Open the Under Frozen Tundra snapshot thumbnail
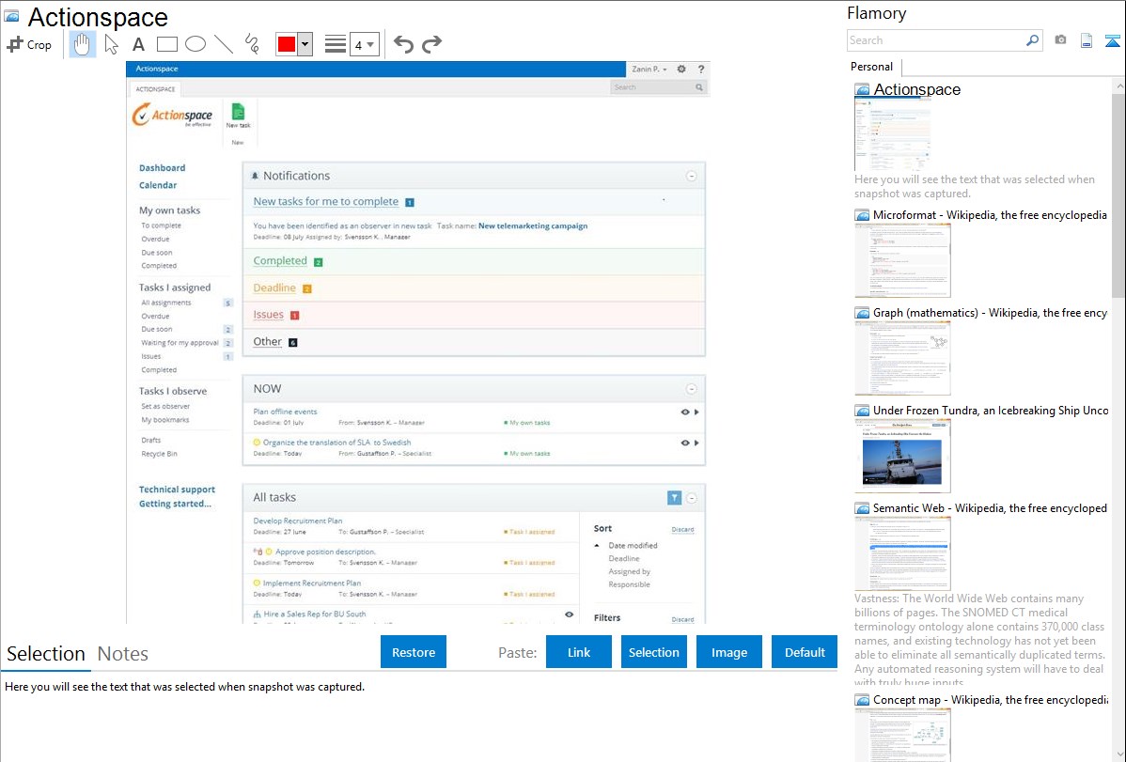Screen dimensions: 1126x762 (x=902, y=456)
